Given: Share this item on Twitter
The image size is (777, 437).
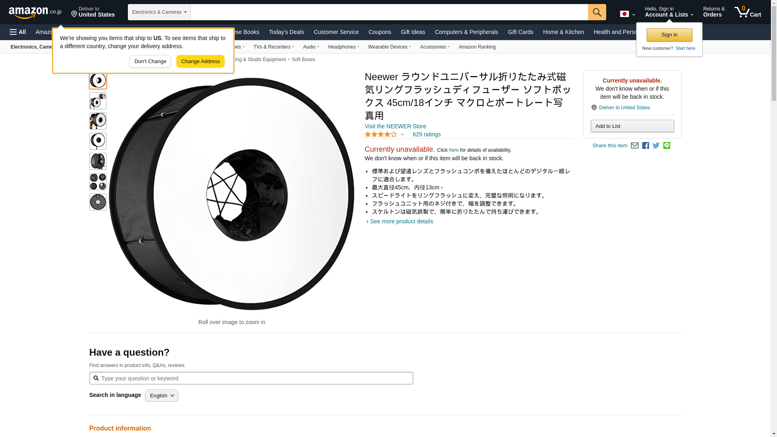Looking at the screenshot, I should (x=656, y=146).
